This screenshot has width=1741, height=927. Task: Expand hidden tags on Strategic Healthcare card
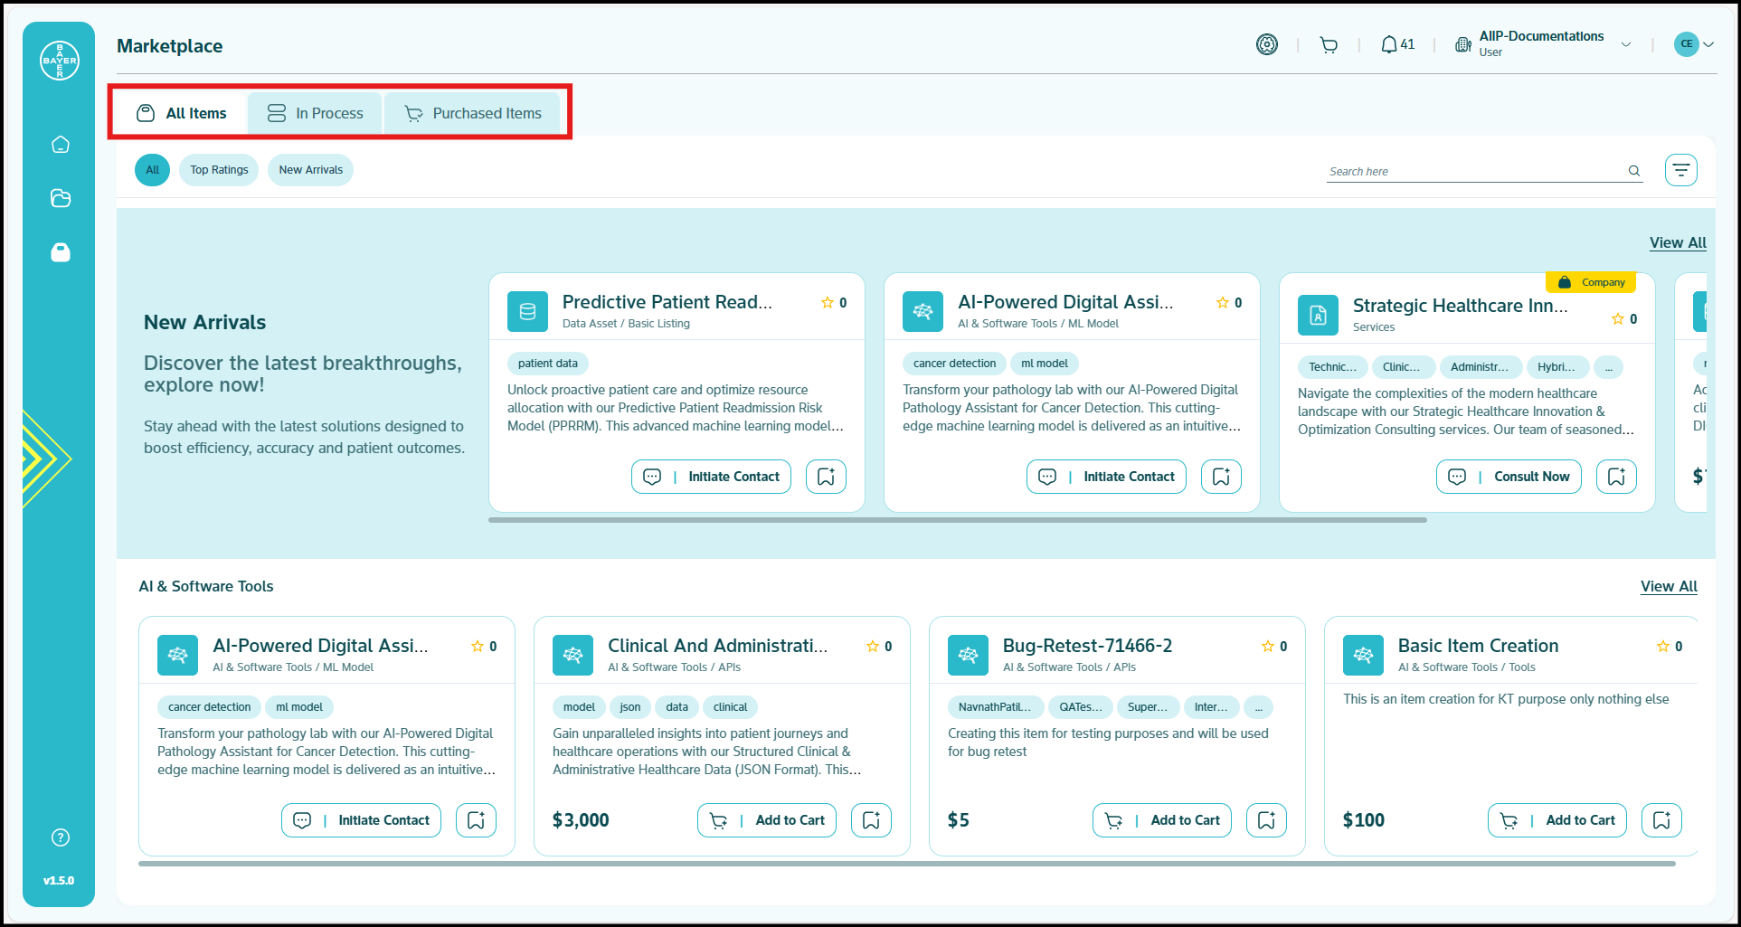pos(1609,366)
